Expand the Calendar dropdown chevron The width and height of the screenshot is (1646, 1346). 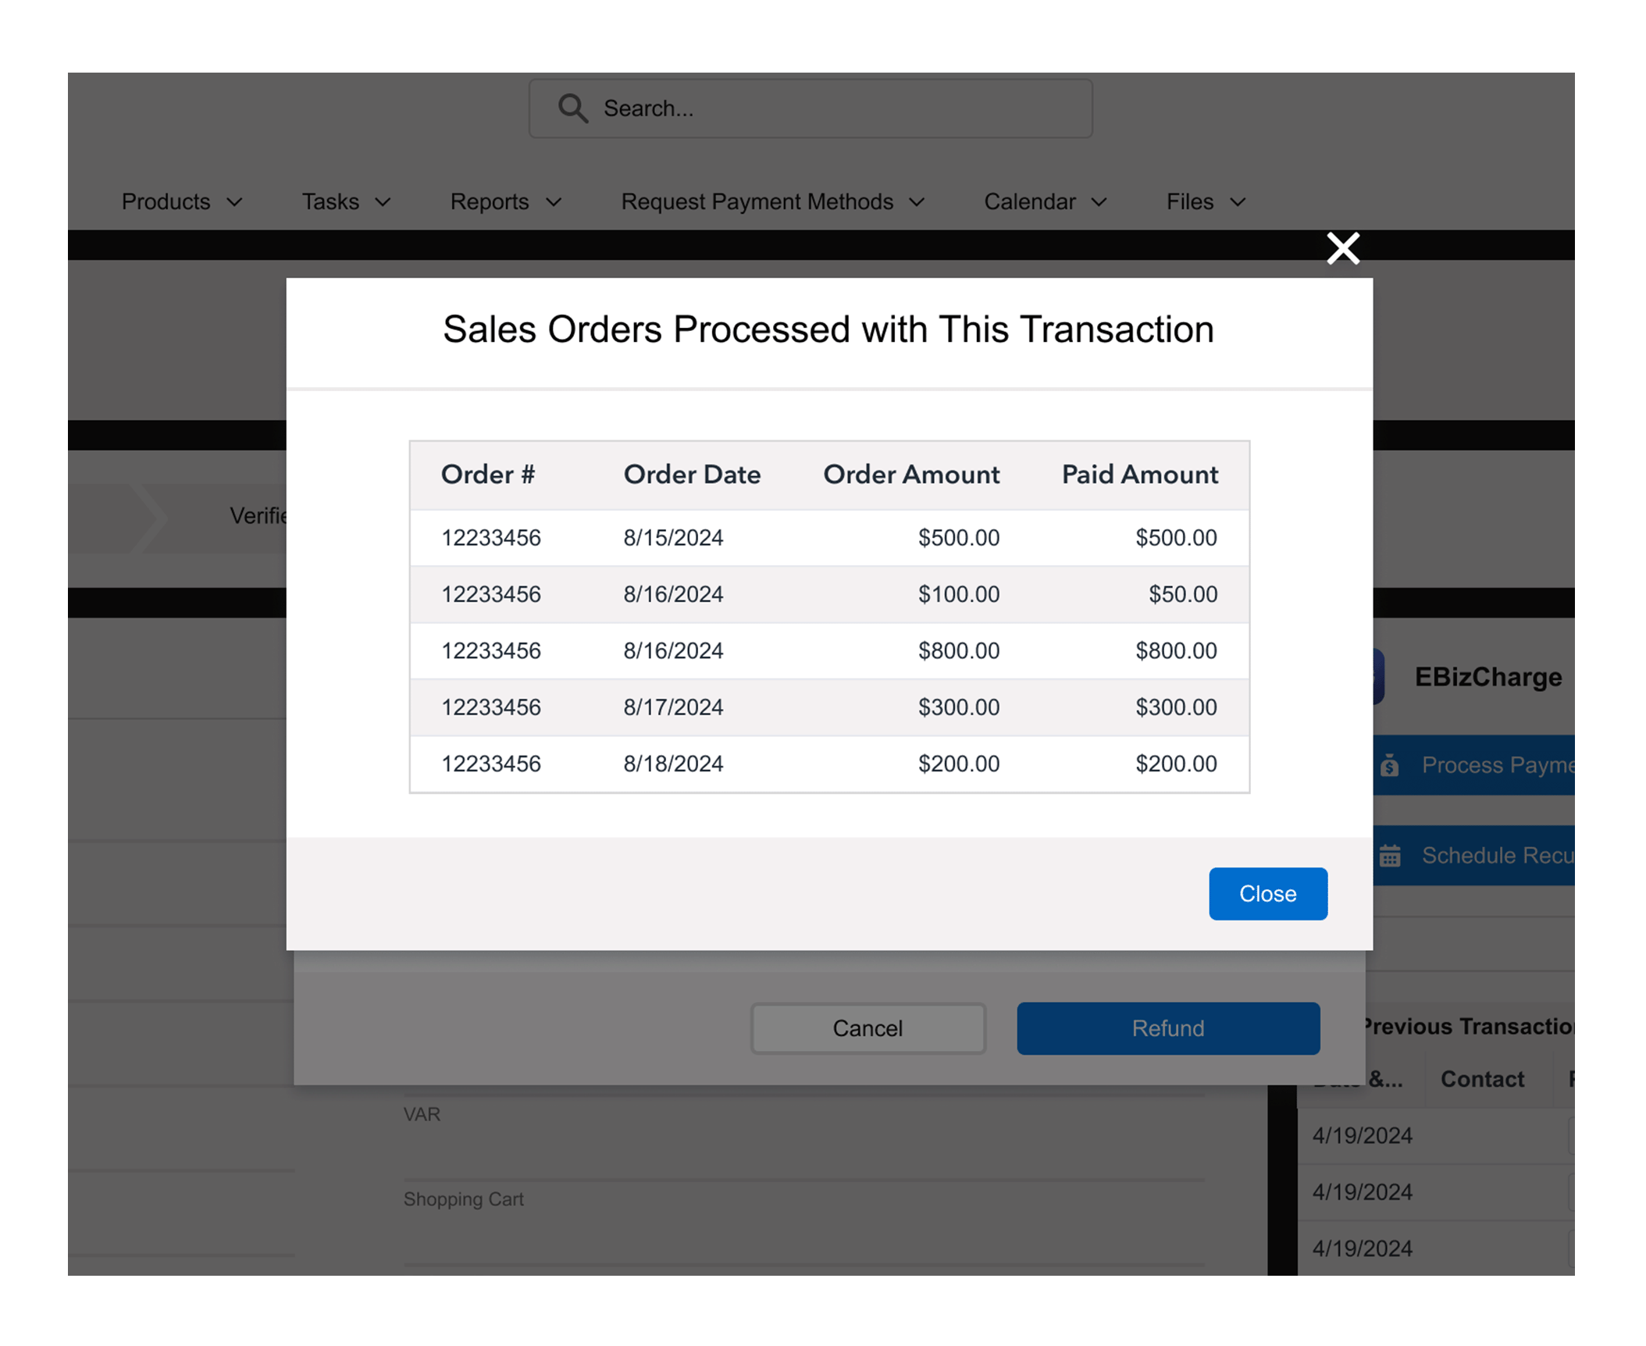[1099, 202]
